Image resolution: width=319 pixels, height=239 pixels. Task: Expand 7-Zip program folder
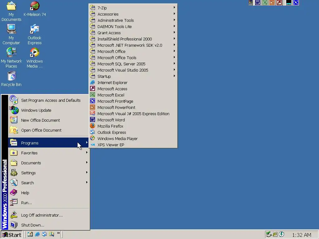tap(133, 8)
